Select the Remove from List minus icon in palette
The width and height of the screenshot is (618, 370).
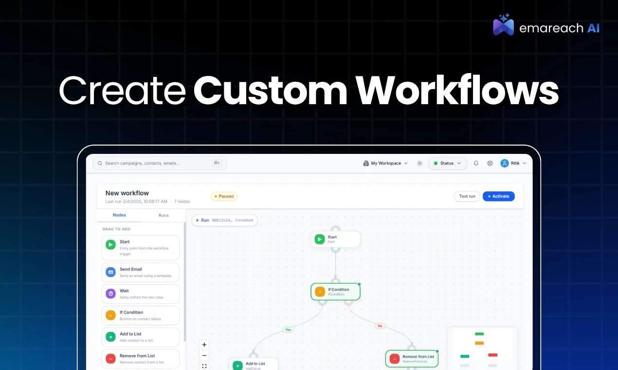(110, 359)
